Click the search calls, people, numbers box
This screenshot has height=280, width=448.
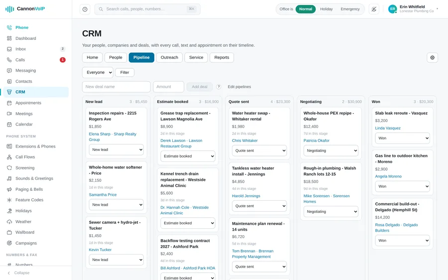(x=147, y=9)
